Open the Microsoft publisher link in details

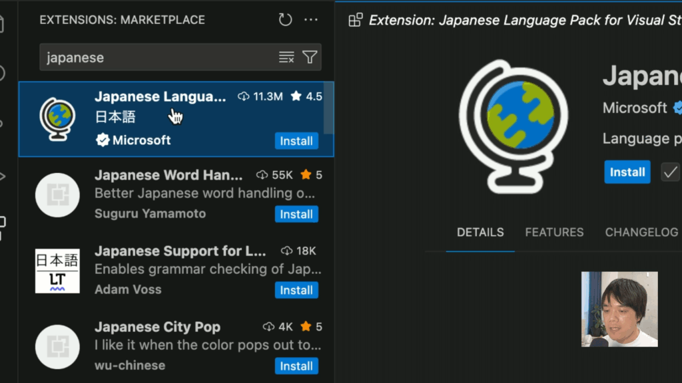pos(635,108)
